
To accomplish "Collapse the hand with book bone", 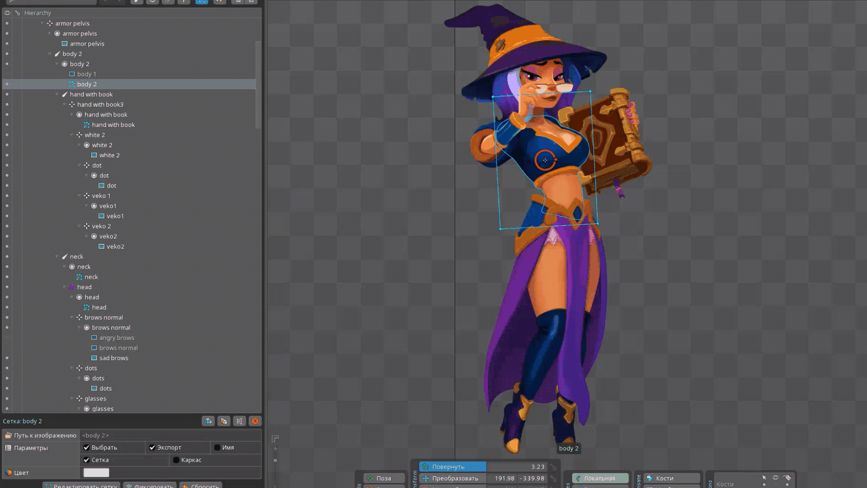I will (x=58, y=95).
